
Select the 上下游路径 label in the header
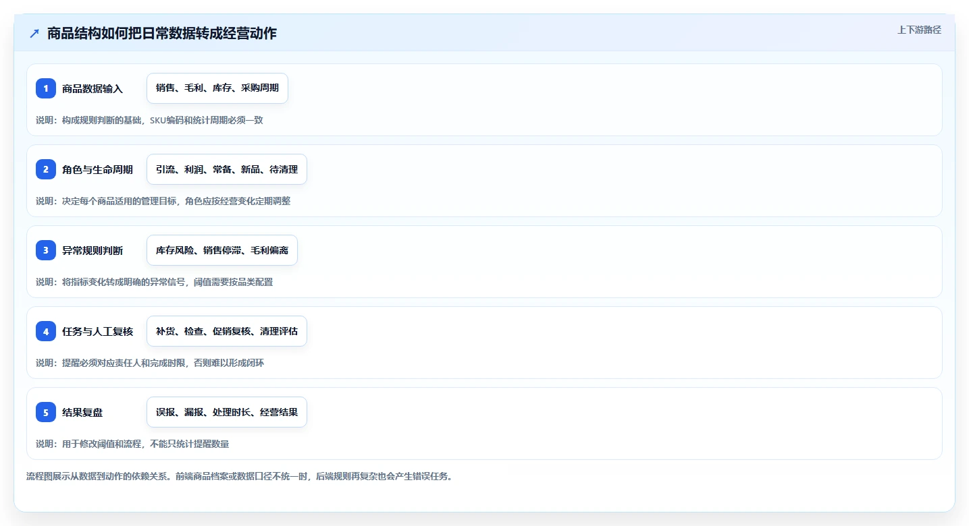(x=919, y=30)
